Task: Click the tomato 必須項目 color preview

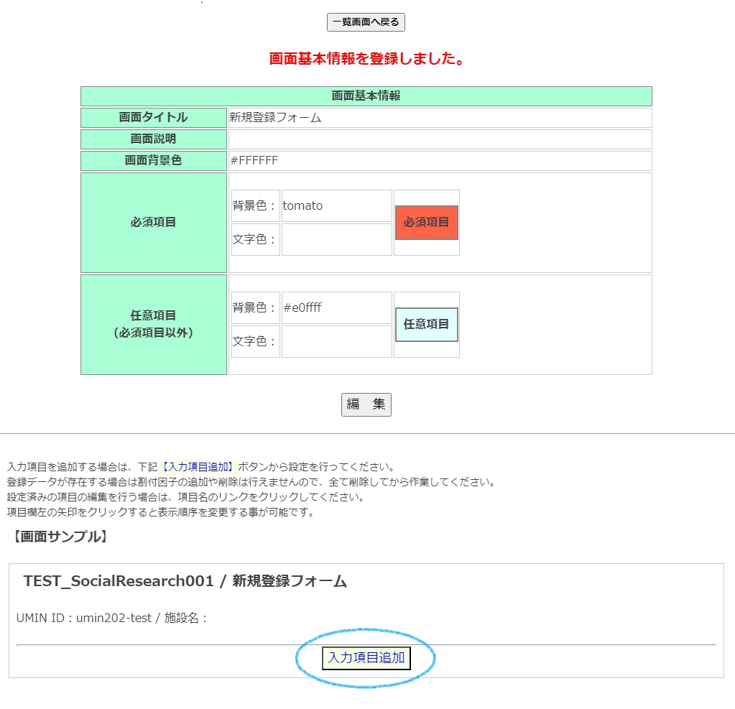Action: click(427, 223)
